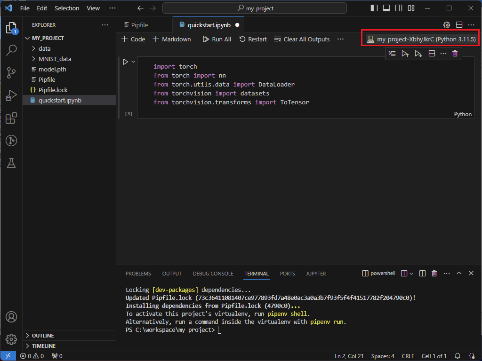The width and height of the screenshot is (482, 361).
Task: Open the Git Graph activity bar icon
Action: [x=11, y=141]
